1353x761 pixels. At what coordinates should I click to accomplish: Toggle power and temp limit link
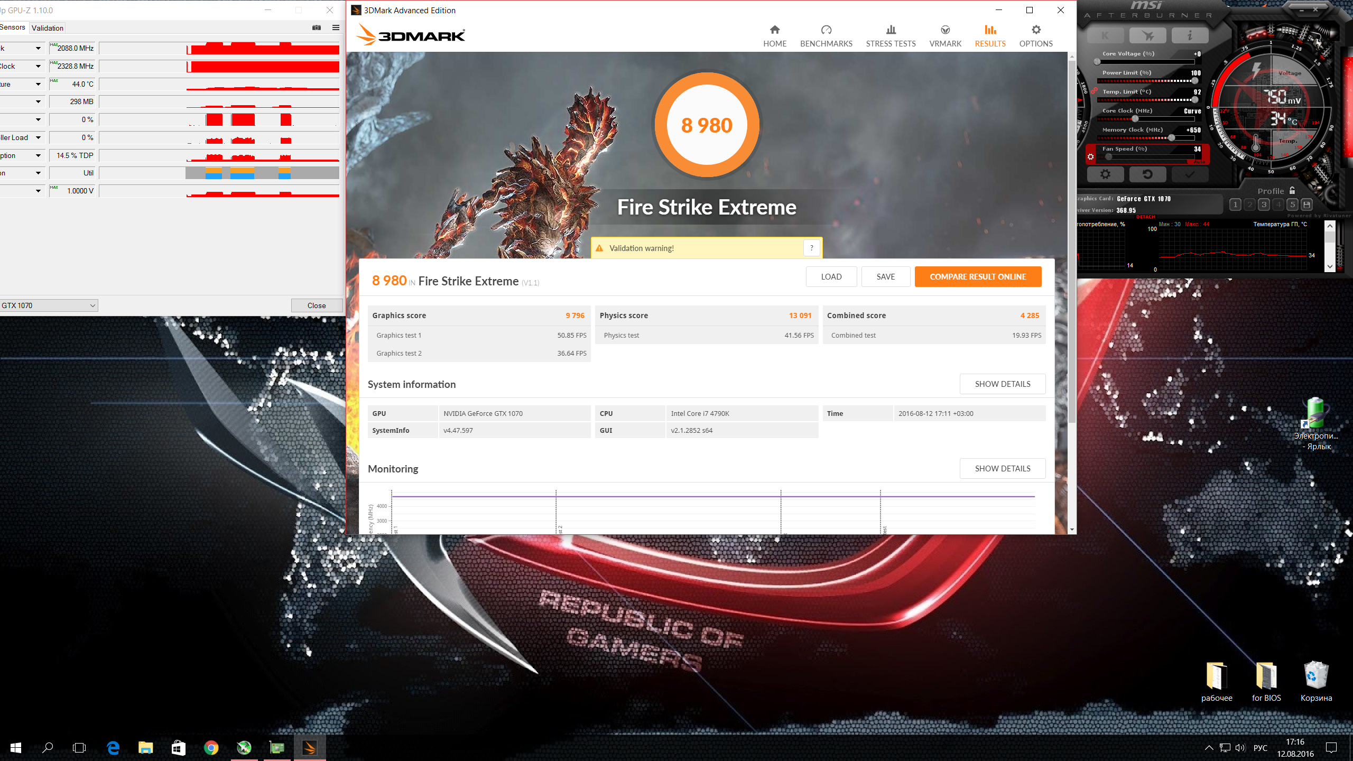1093,91
